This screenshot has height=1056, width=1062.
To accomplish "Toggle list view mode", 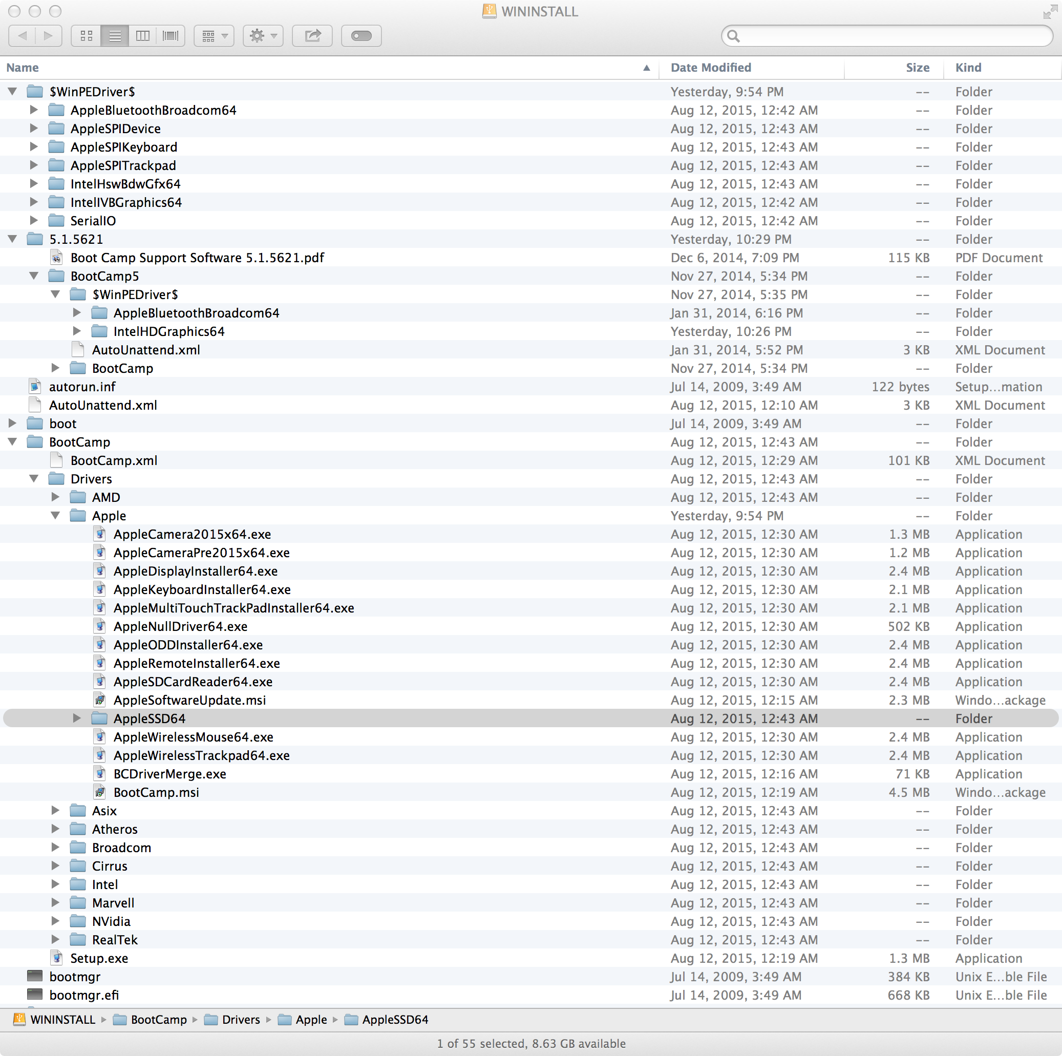I will (114, 35).
